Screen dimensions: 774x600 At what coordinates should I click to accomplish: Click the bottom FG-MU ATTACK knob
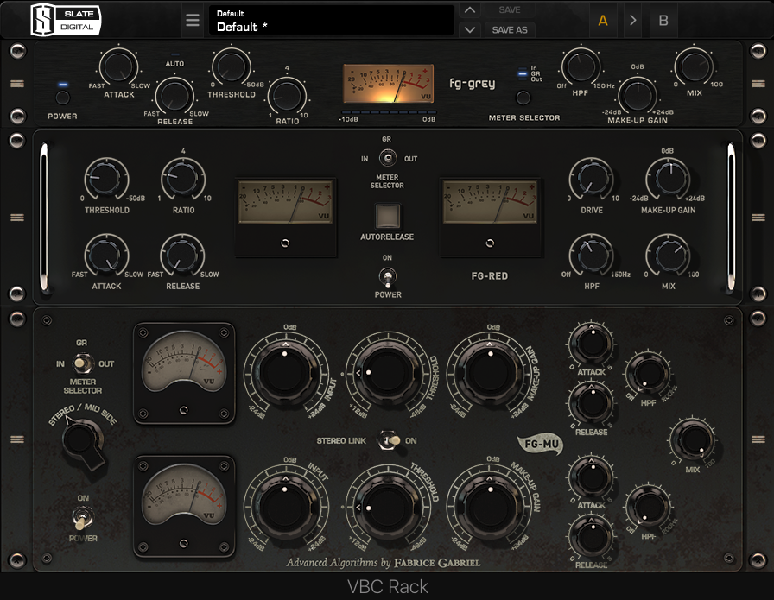pos(591,477)
